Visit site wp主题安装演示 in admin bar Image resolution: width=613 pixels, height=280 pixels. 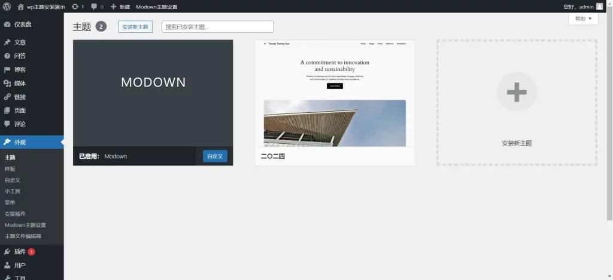[45, 7]
